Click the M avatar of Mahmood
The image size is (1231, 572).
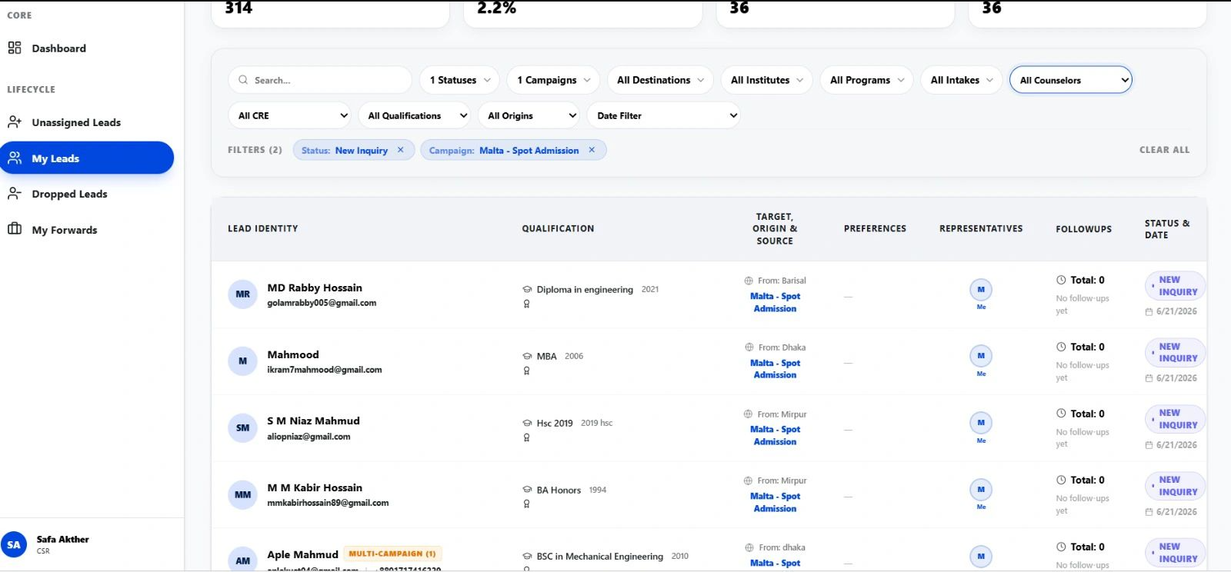tap(242, 361)
